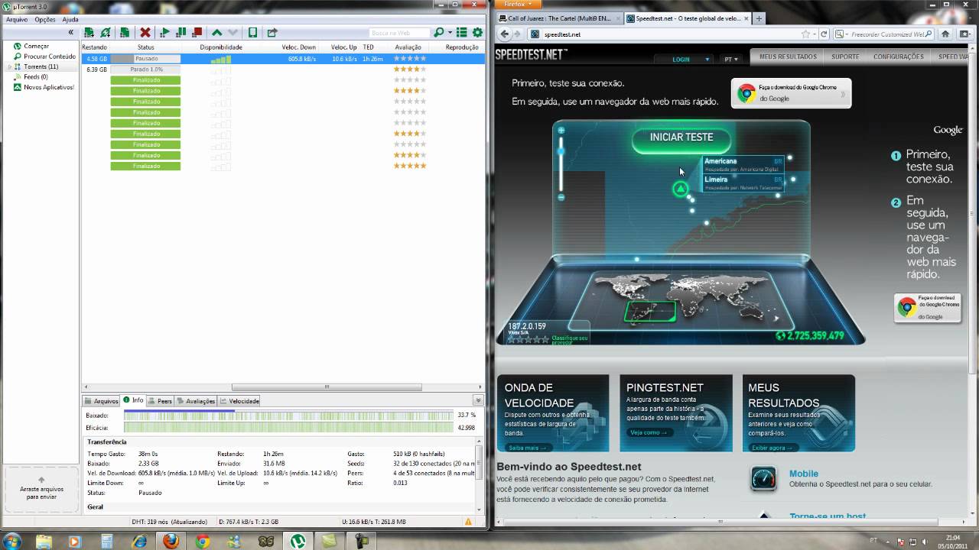
Task: Open the Ajuda menu in uTorrent
Action: [x=70, y=20]
